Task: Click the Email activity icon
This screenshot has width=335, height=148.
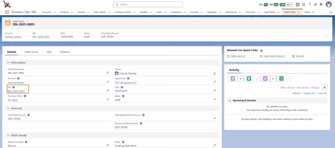Action: [x=233, y=79]
